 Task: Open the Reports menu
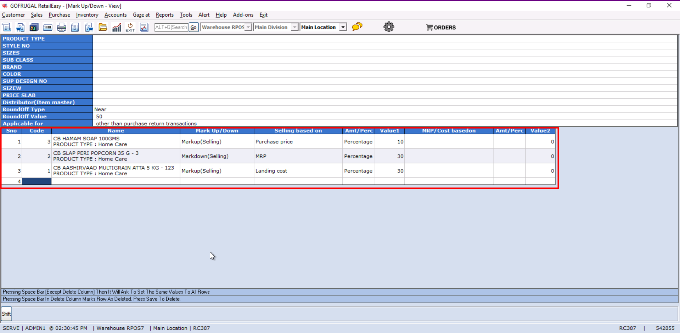click(x=165, y=15)
